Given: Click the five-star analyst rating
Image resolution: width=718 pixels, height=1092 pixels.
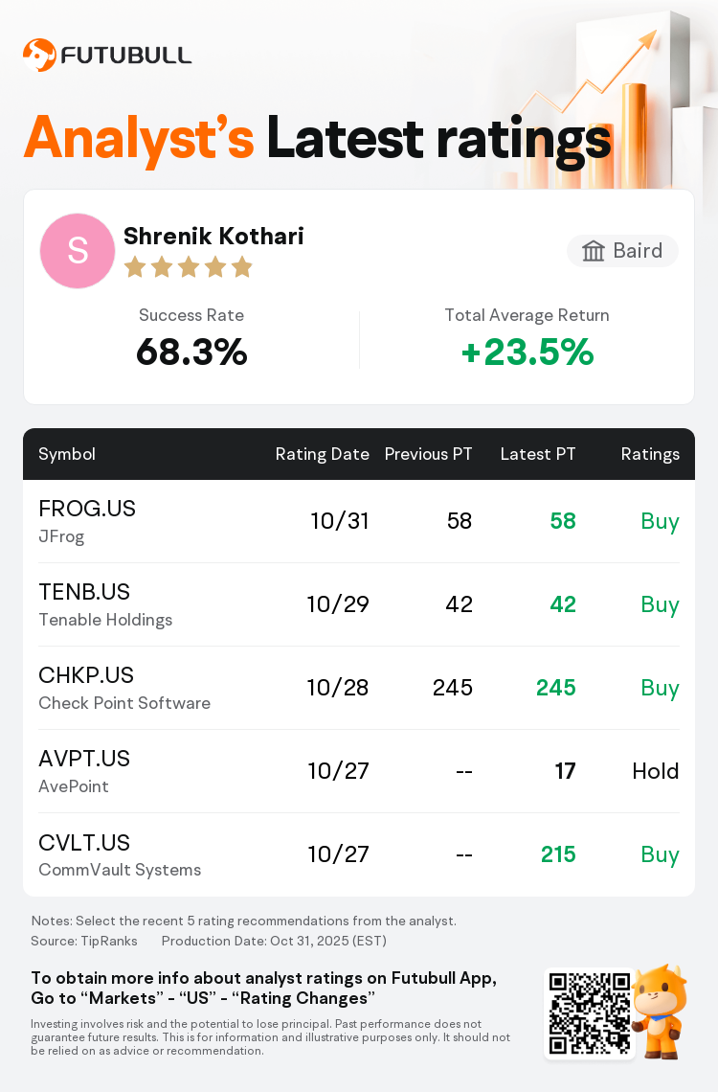Looking at the screenshot, I should (x=188, y=267).
